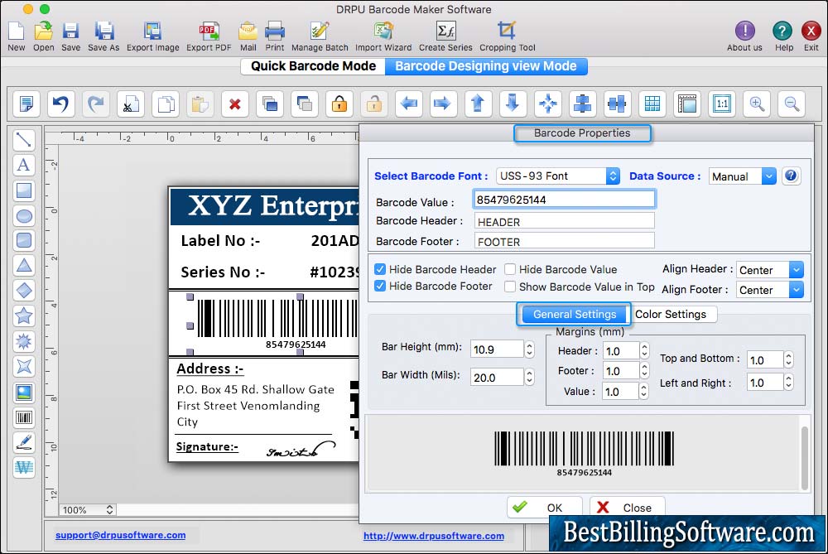The height and width of the screenshot is (554, 828).
Task: Click the Mail icon
Action: click(x=248, y=31)
